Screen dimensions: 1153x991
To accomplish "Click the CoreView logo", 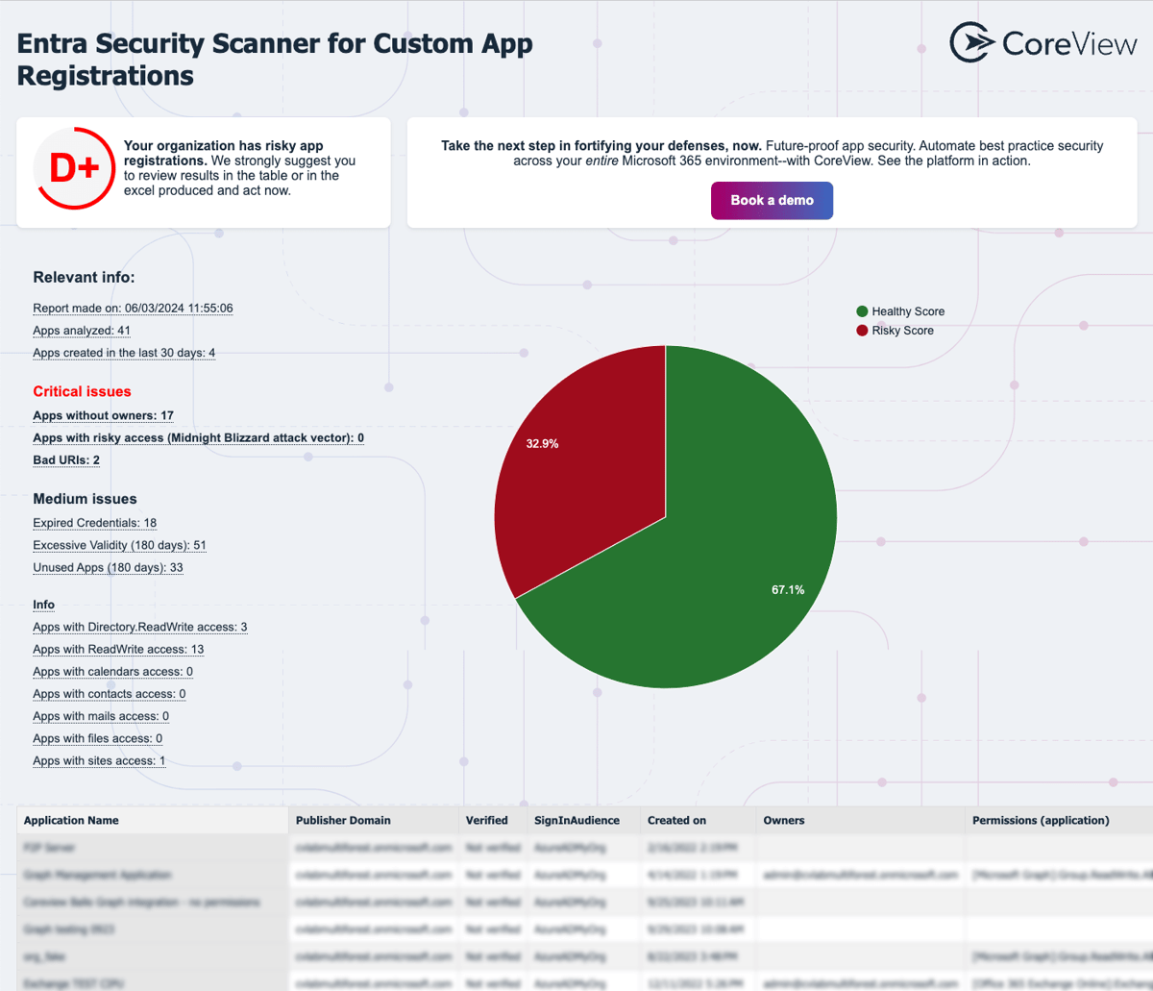I will [x=1043, y=42].
